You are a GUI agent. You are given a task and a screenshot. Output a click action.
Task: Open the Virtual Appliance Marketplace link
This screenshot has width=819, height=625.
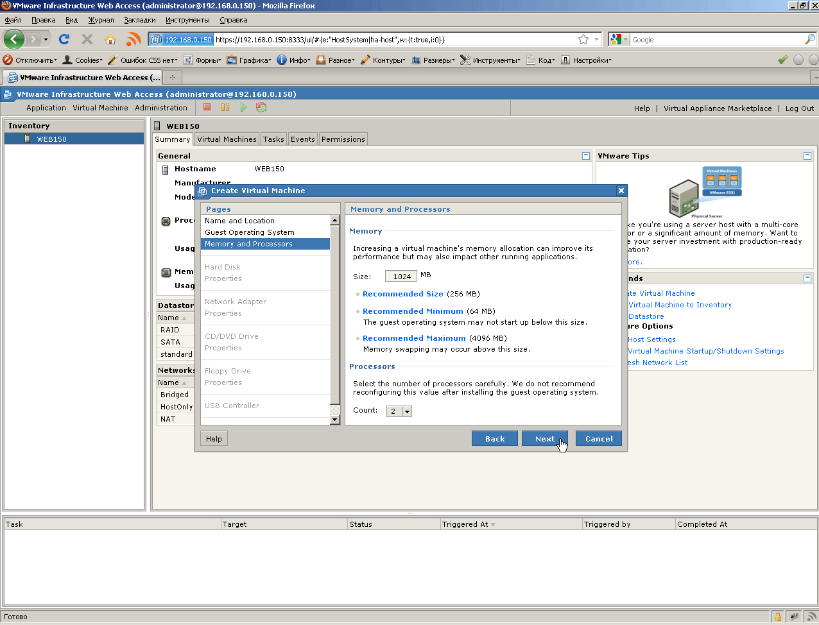tap(718, 108)
